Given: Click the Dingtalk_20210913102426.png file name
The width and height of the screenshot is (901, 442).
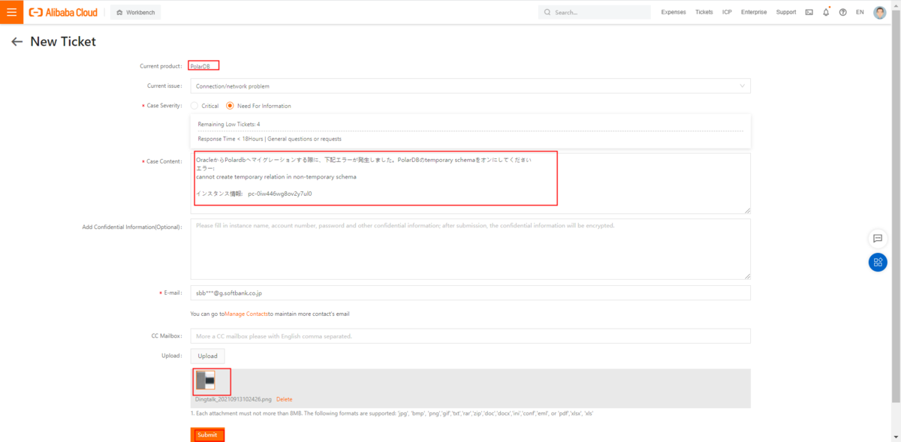Looking at the screenshot, I should point(234,399).
